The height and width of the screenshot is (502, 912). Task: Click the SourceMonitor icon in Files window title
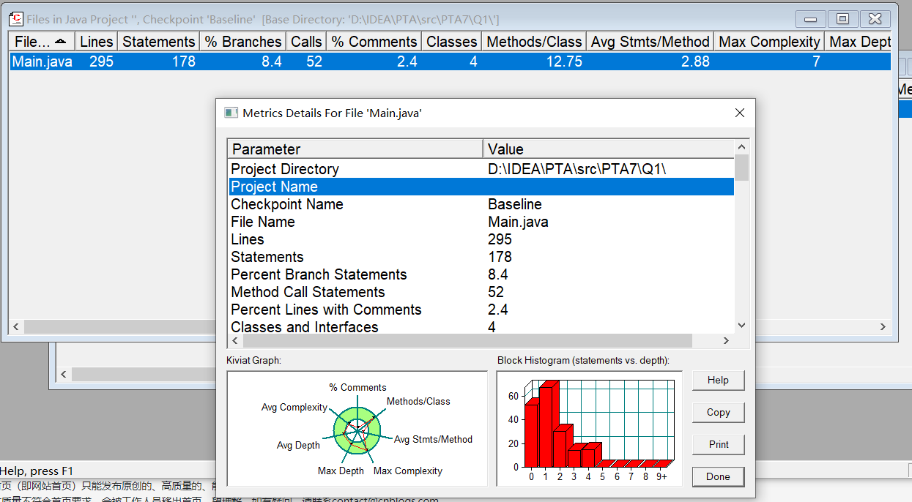[16, 19]
